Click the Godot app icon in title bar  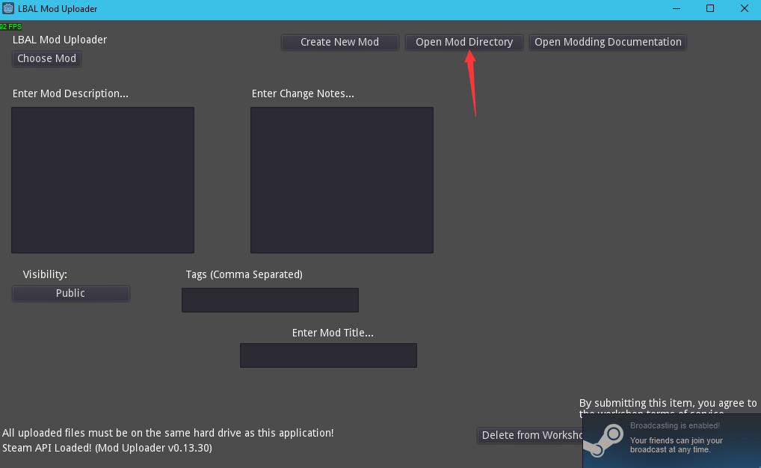coord(8,9)
